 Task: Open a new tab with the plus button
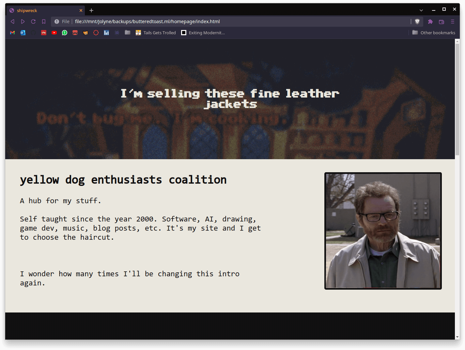pyautogui.click(x=91, y=10)
